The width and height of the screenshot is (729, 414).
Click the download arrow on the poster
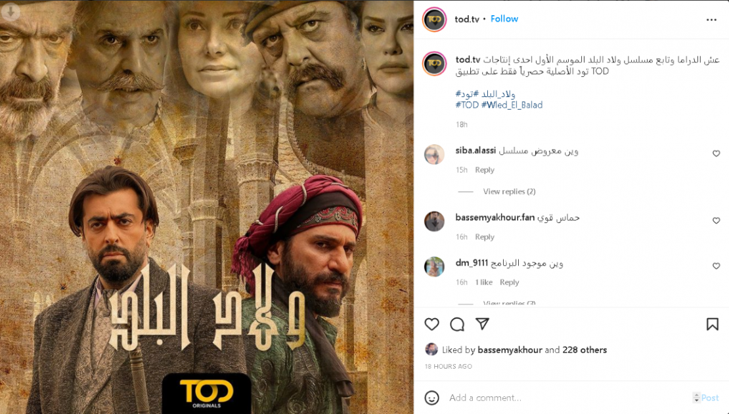click(11, 12)
